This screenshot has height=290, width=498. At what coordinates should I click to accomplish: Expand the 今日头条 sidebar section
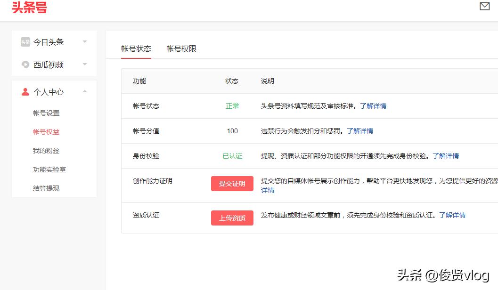85,42
